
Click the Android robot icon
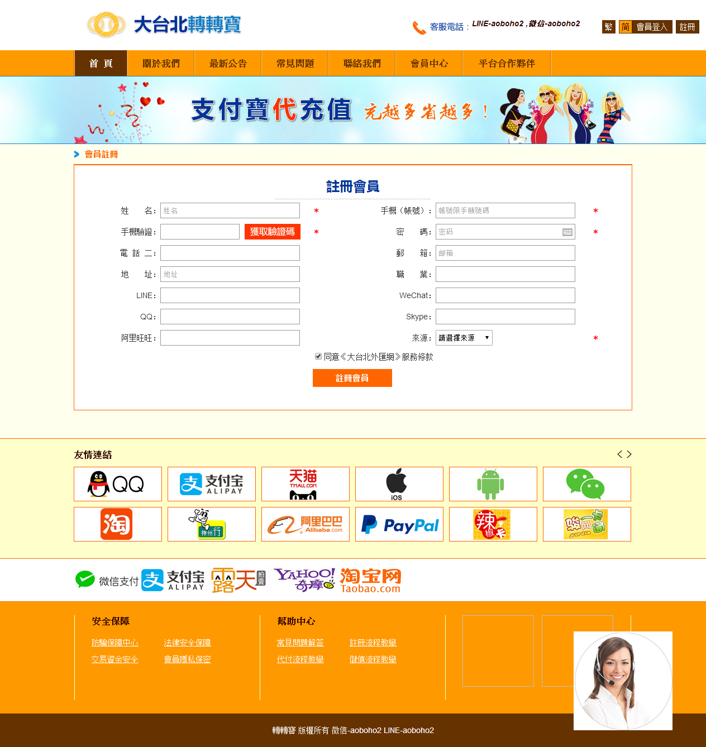(x=493, y=483)
